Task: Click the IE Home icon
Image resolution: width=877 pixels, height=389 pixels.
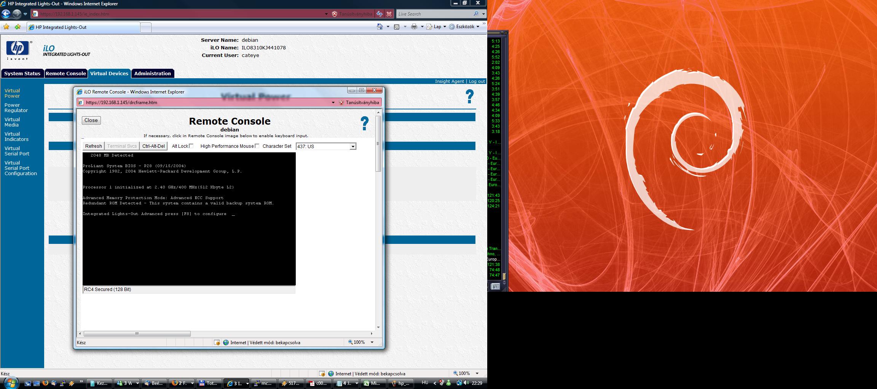Action: [x=380, y=27]
